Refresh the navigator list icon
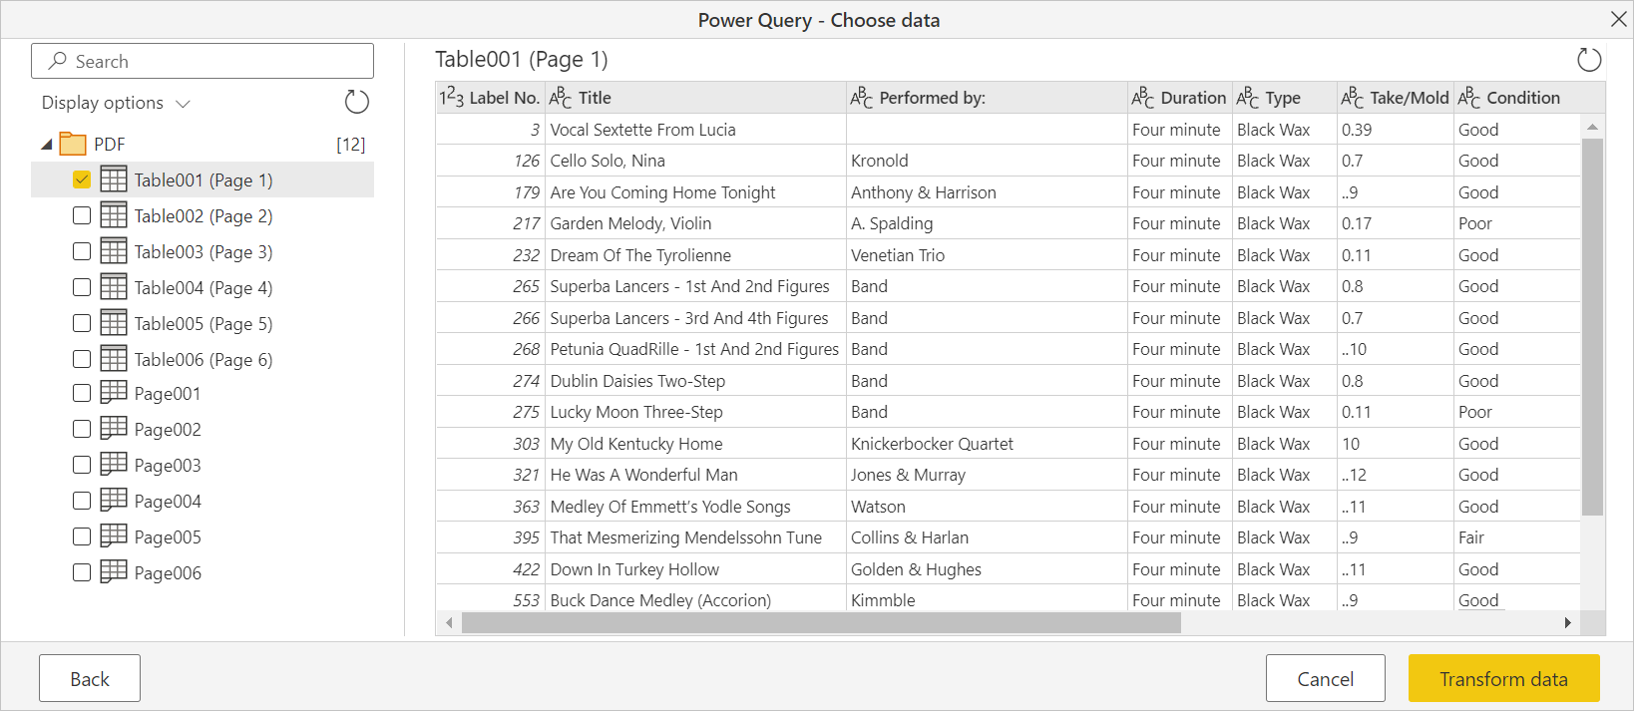Viewport: 1634px width, 711px height. pos(356,102)
